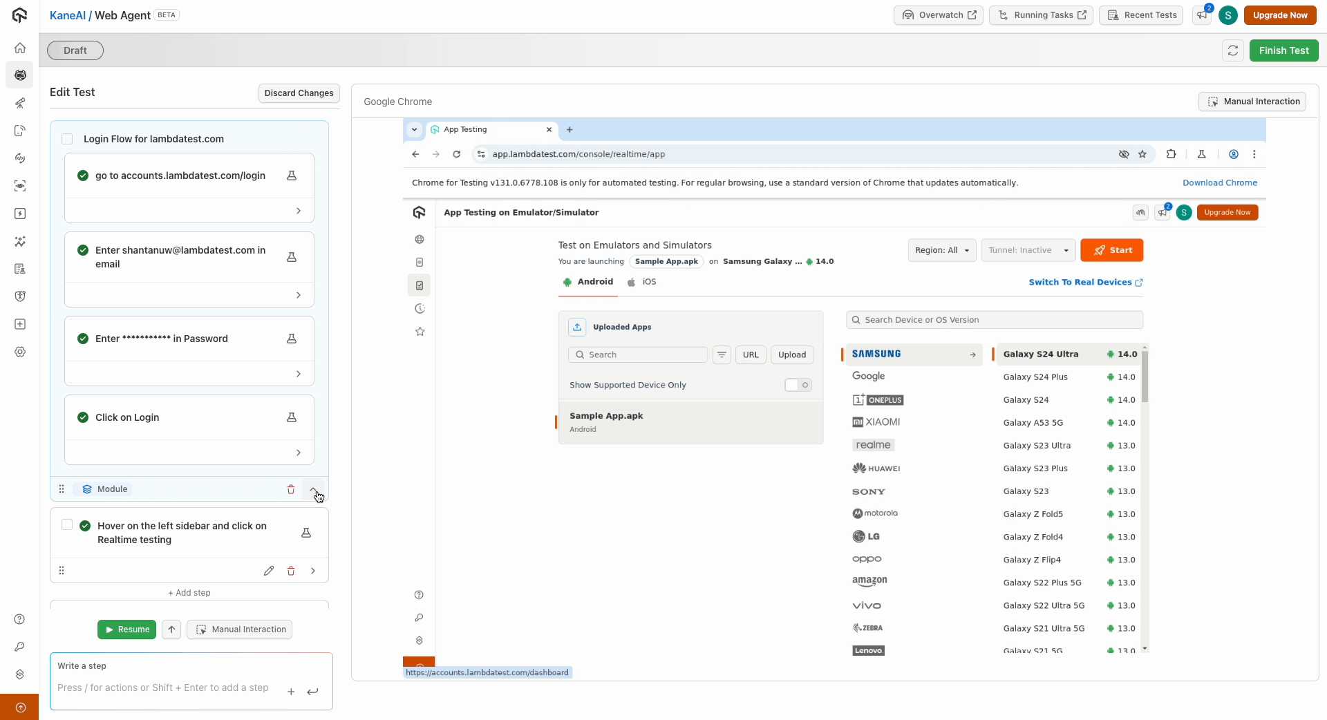Click the Start button to launch emulator
Image resolution: width=1327 pixels, height=720 pixels.
(1112, 250)
